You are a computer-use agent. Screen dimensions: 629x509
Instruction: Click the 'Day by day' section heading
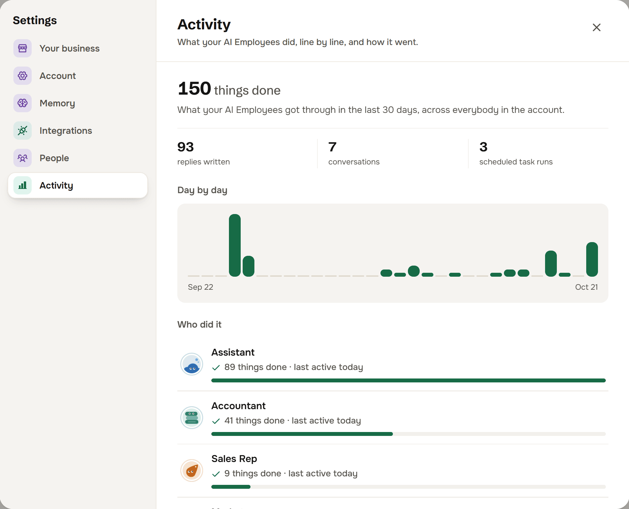pos(202,190)
